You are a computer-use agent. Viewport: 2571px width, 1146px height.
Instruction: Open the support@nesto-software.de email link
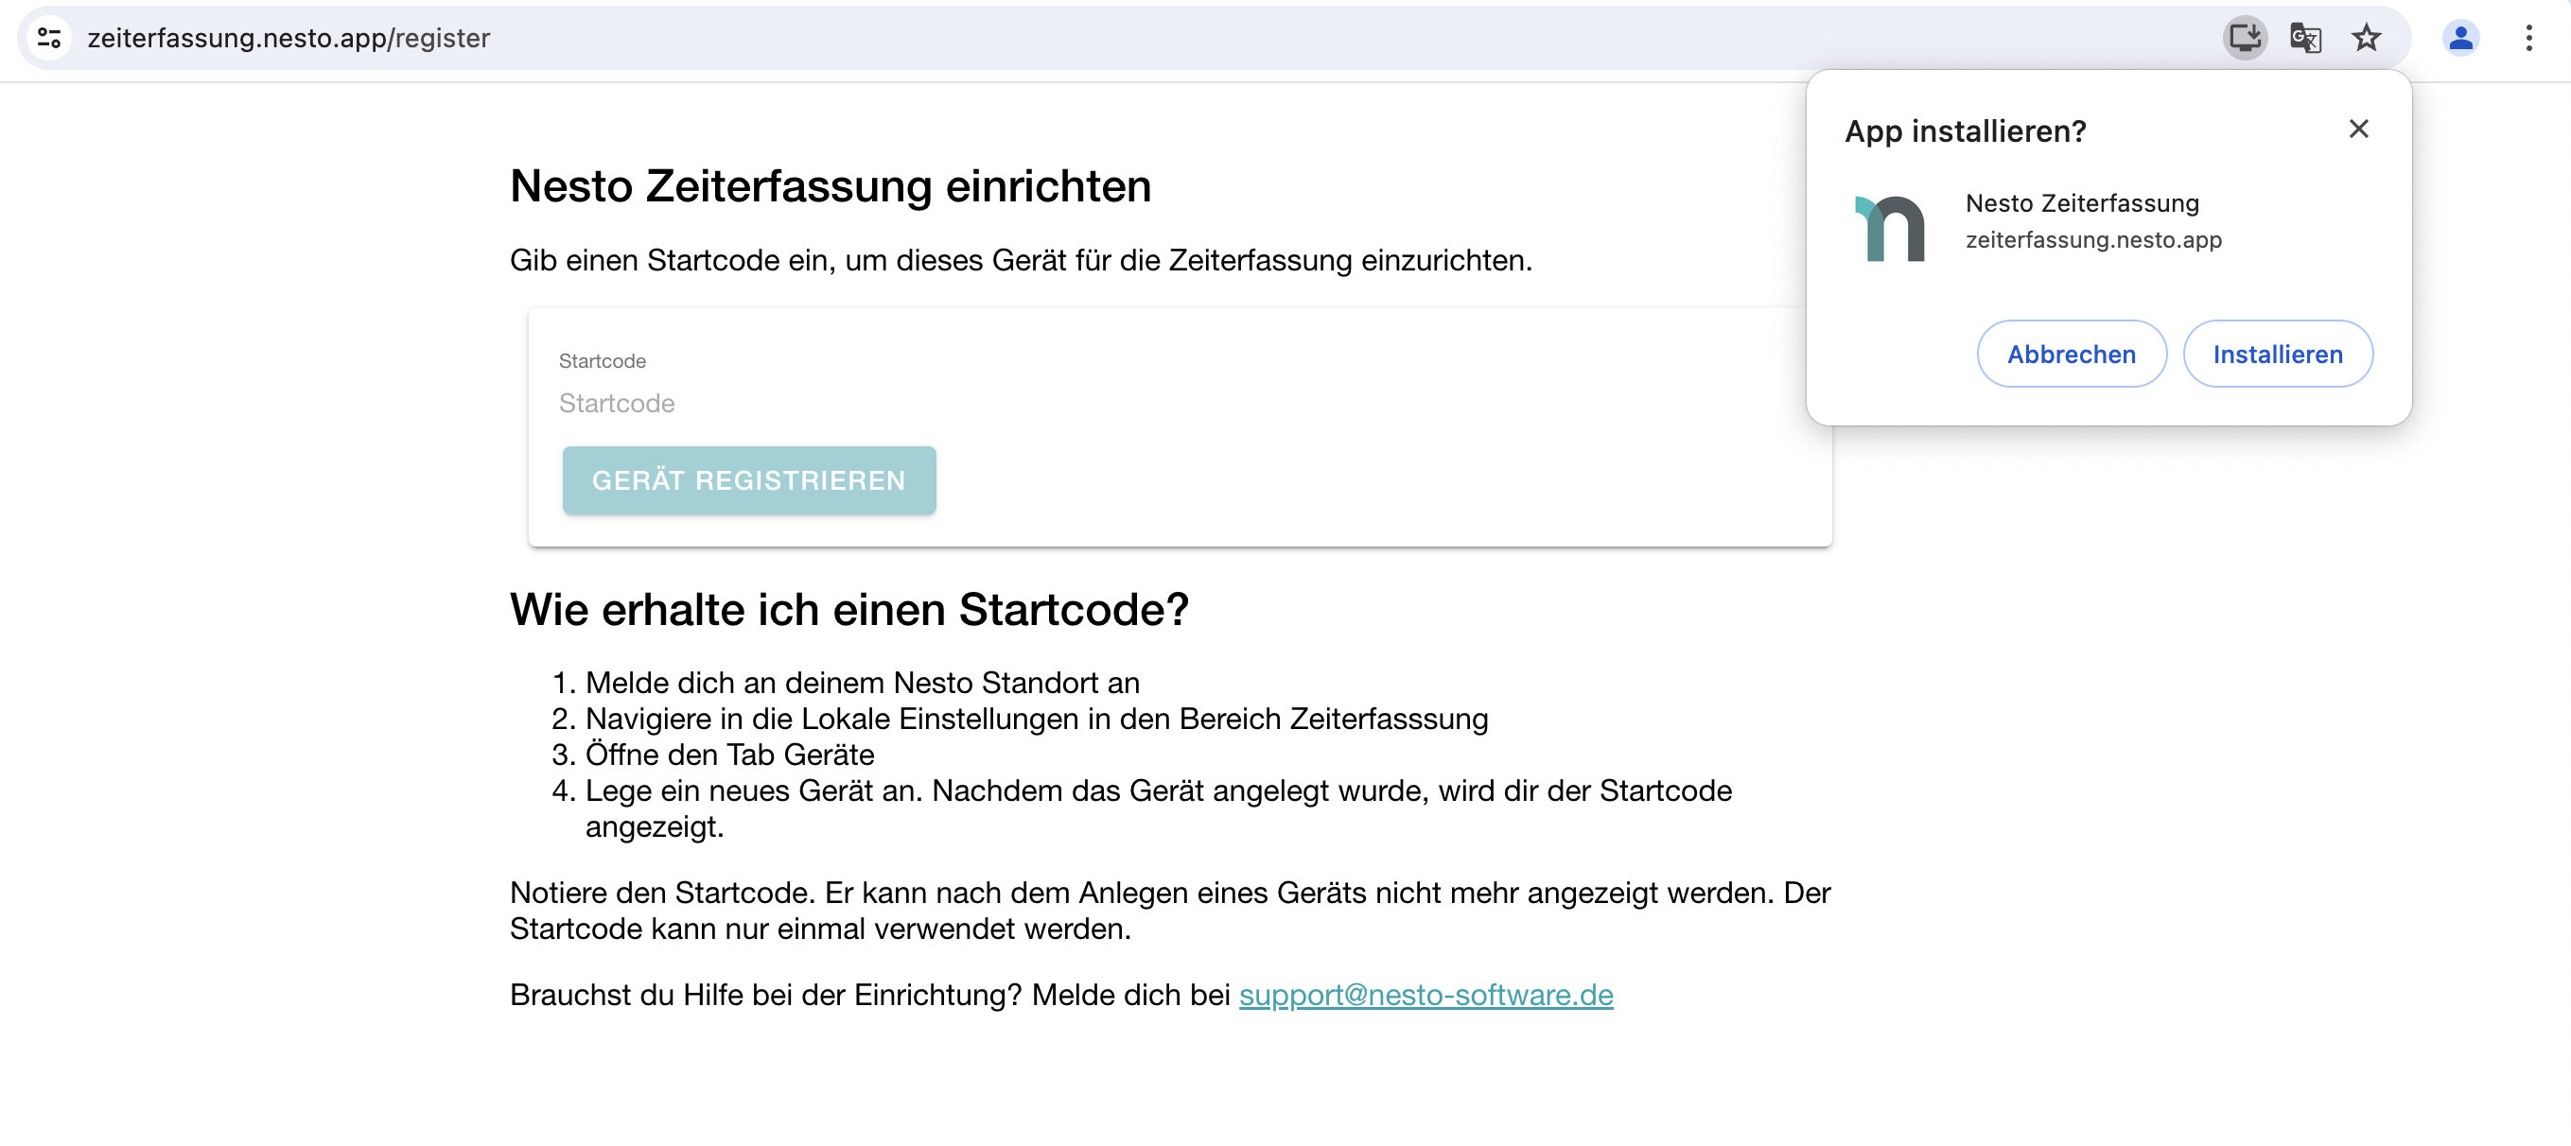point(1425,995)
